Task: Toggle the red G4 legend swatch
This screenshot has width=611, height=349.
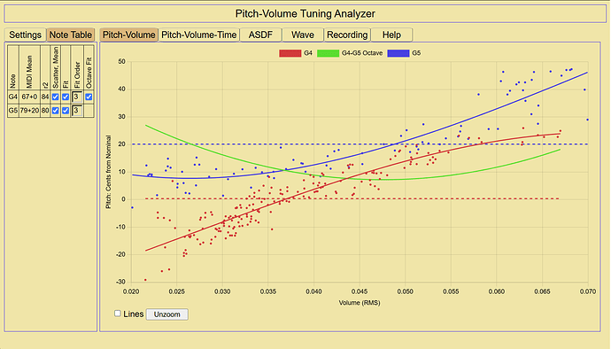Action: click(x=290, y=53)
